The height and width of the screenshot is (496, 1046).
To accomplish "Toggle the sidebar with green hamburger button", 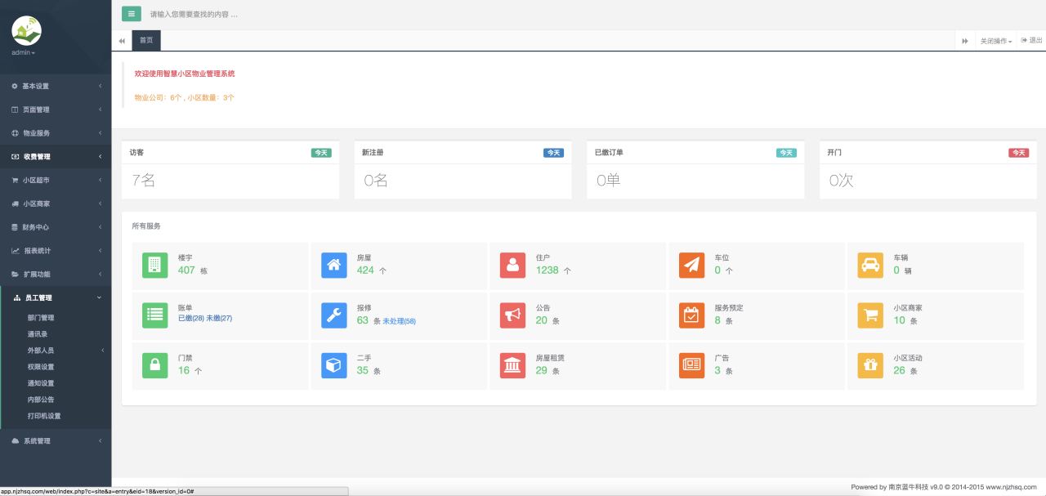I will click(131, 13).
